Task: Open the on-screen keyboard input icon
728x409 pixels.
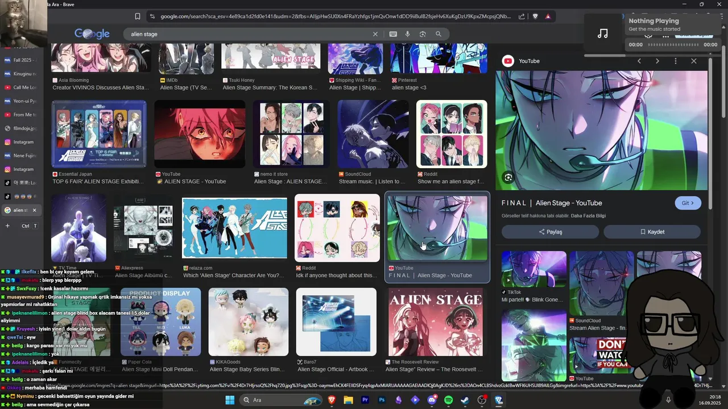Action: [x=393, y=34]
